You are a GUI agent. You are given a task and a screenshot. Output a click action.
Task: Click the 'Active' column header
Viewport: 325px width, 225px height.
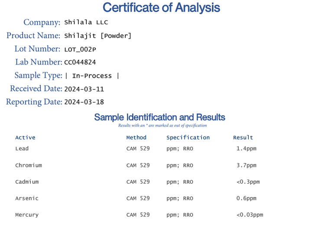(25, 137)
